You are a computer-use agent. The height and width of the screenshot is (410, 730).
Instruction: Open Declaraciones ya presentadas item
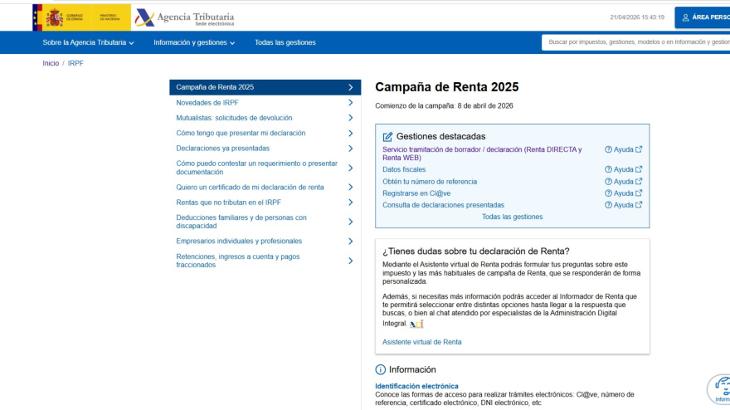pos(265,149)
